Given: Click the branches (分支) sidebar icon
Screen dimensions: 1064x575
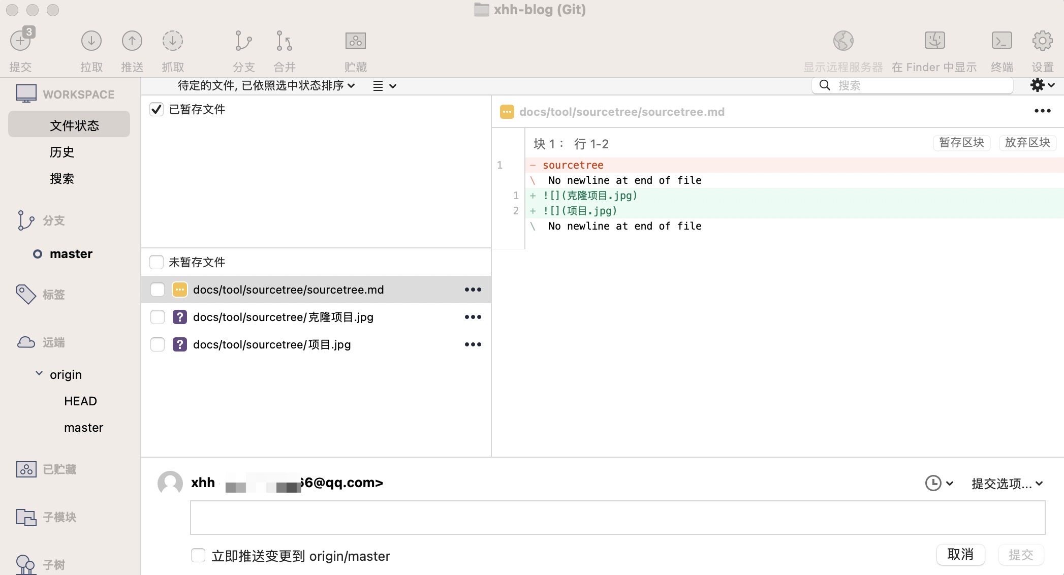Looking at the screenshot, I should point(25,220).
